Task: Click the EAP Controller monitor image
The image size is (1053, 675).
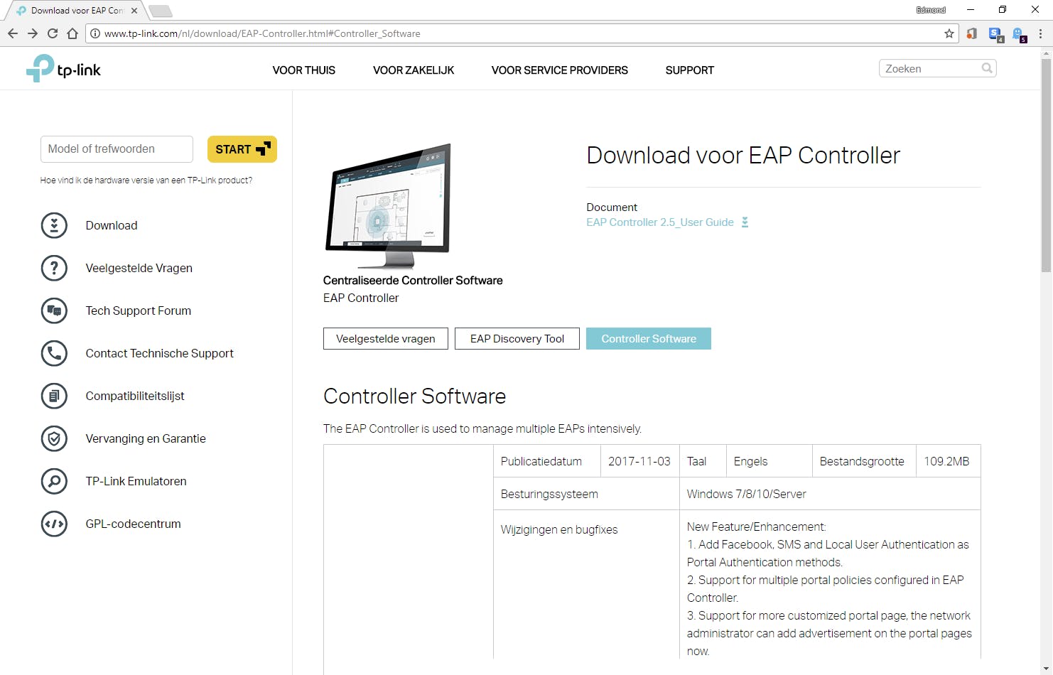Action: (x=388, y=206)
